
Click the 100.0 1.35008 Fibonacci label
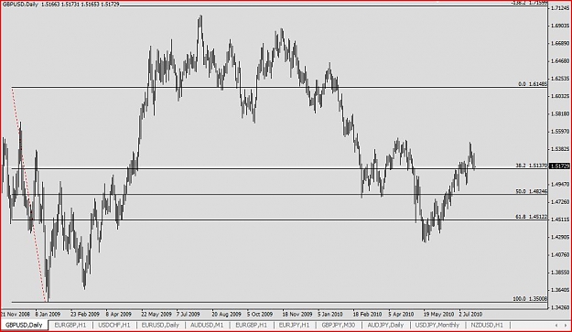[x=531, y=298]
